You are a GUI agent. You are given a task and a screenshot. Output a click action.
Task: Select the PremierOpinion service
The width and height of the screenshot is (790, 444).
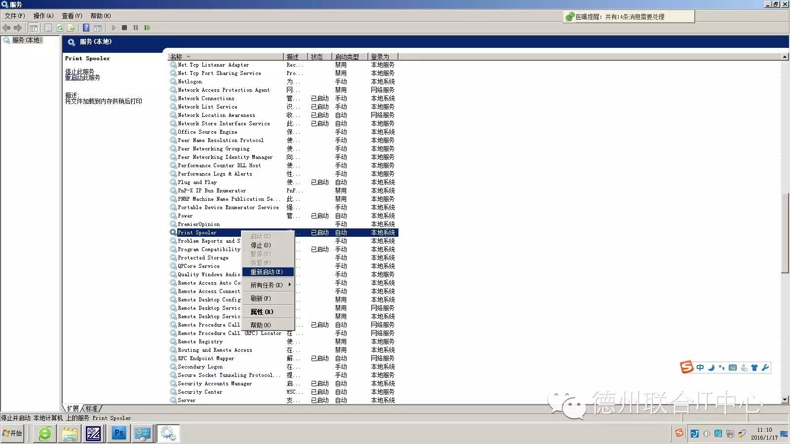point(283,224)
